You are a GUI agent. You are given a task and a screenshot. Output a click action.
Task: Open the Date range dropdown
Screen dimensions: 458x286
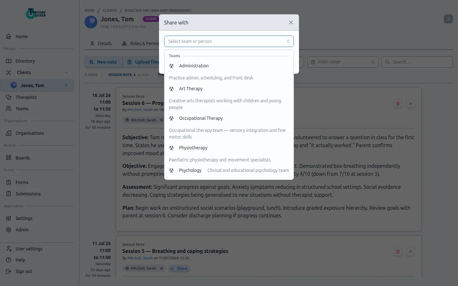coord(343,62)
